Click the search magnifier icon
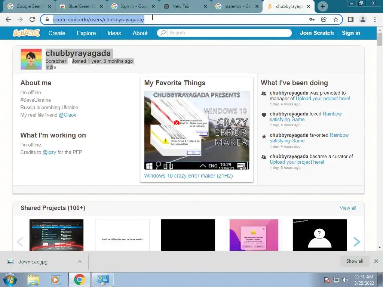Screen dimensions: 383x287 (x=163, y=33)
